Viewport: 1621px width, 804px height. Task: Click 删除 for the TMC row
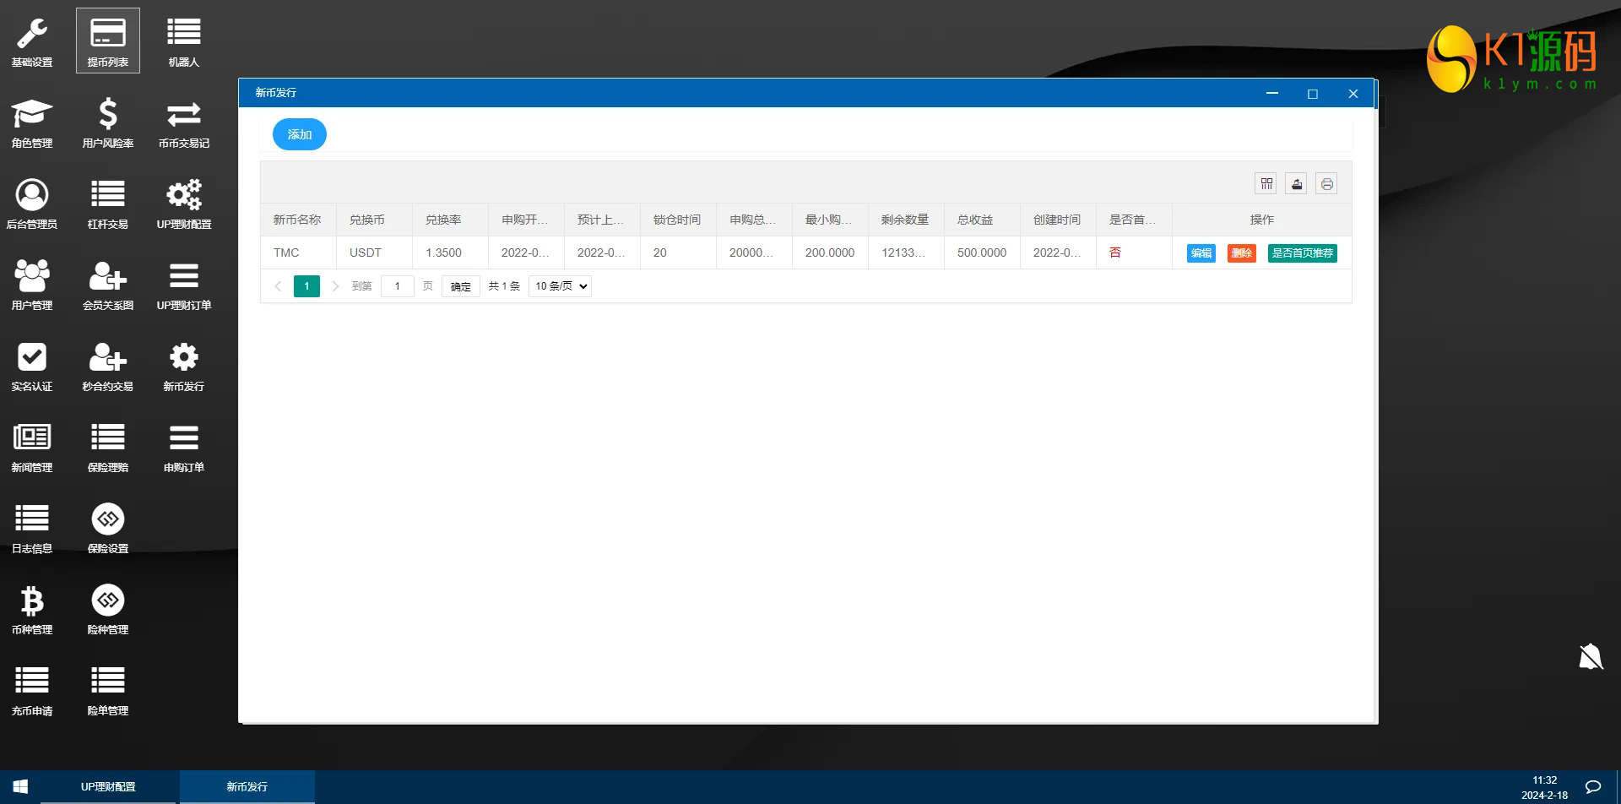1242,253
